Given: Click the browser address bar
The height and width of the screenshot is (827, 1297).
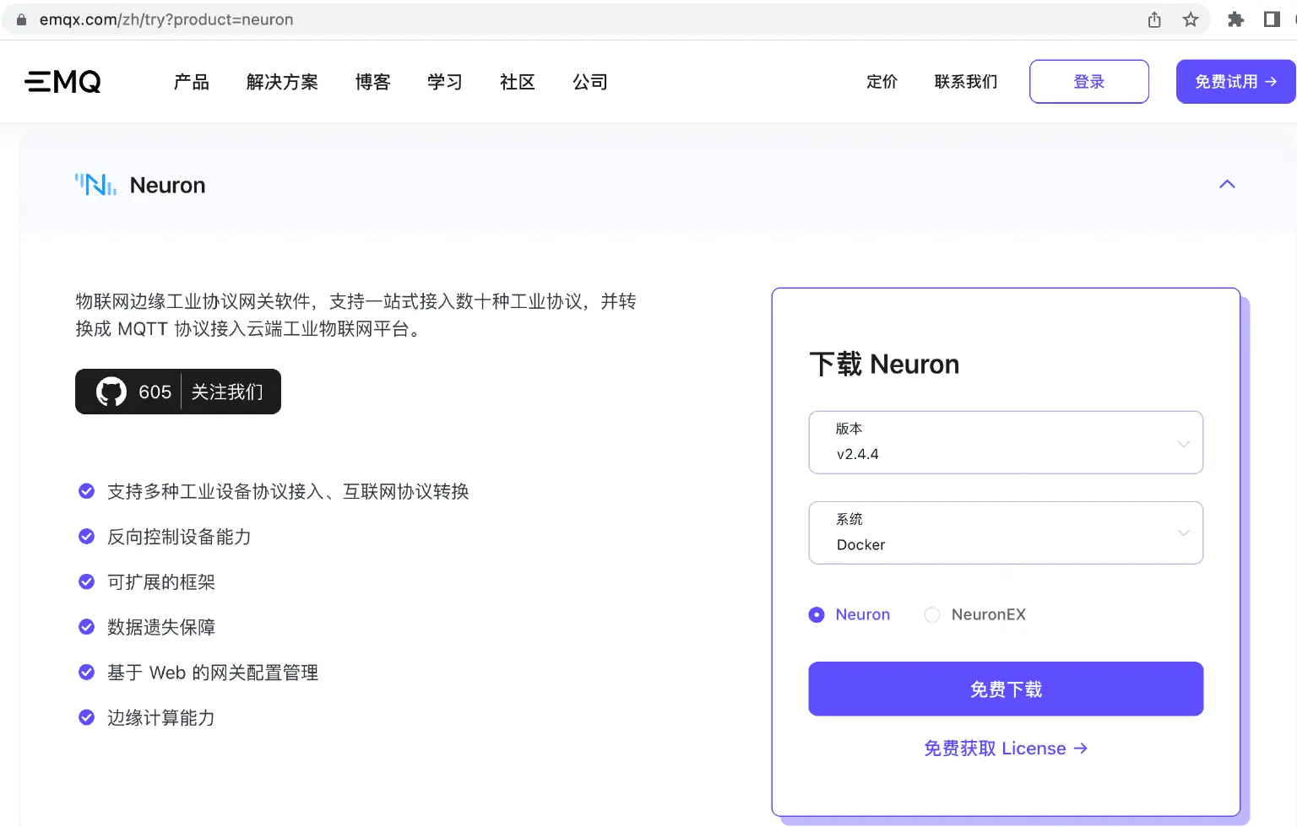Looking at the screenshot, I should pyautogui.click(x=338, y=19).
